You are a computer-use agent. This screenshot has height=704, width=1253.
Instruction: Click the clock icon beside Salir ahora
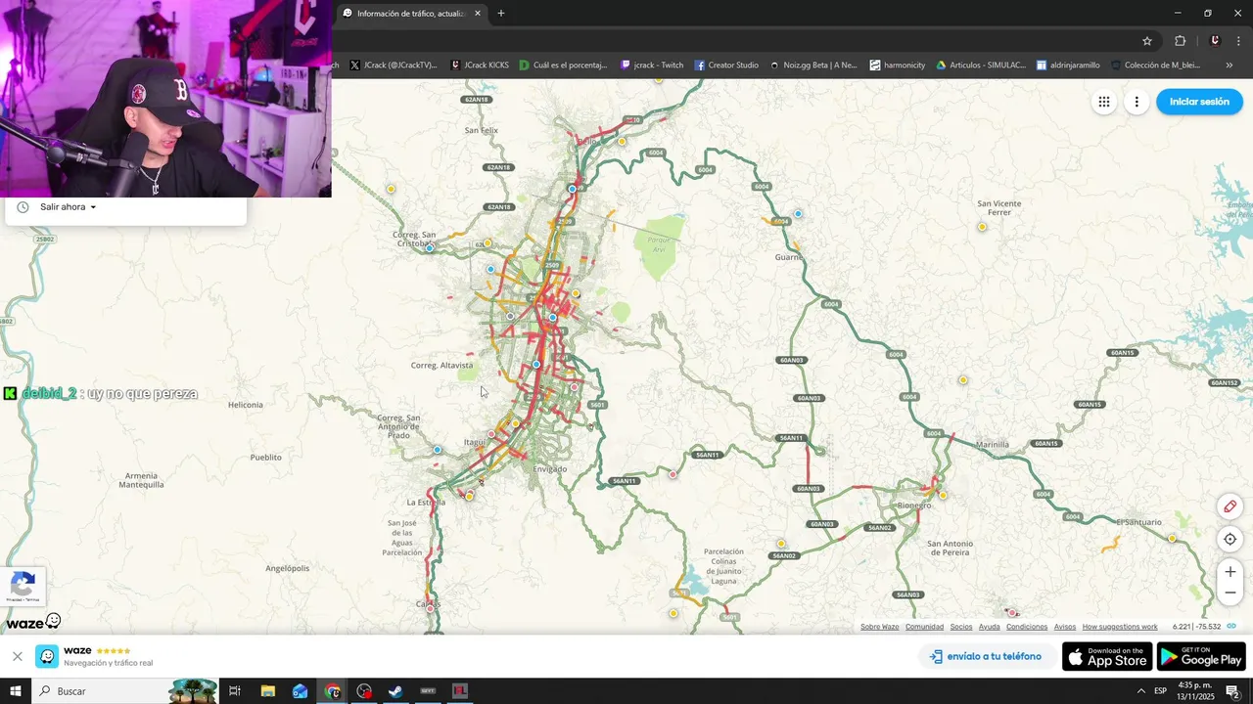23,207
